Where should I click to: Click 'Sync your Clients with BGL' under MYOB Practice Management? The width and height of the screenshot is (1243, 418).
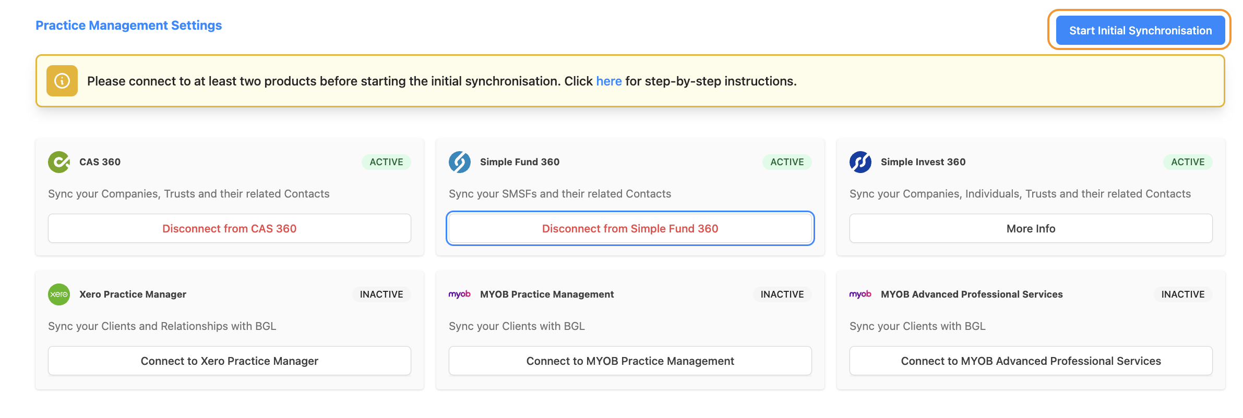pos(517,326)
